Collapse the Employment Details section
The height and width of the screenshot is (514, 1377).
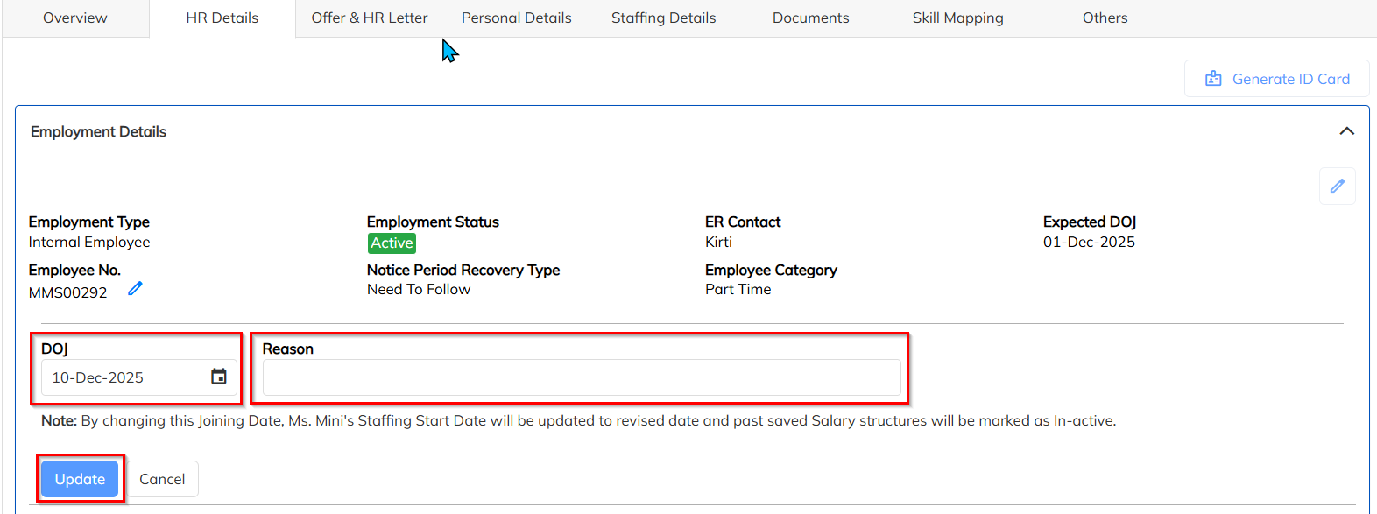[x=1346, y=131]
